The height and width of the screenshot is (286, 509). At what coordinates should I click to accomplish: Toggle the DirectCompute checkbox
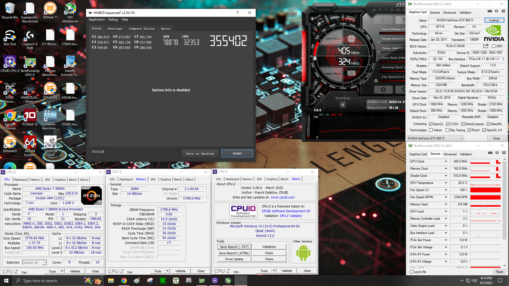tap(463, 124)
